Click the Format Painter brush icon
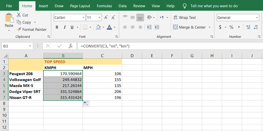This screenshot has height=131, width=263. (19, 29)
